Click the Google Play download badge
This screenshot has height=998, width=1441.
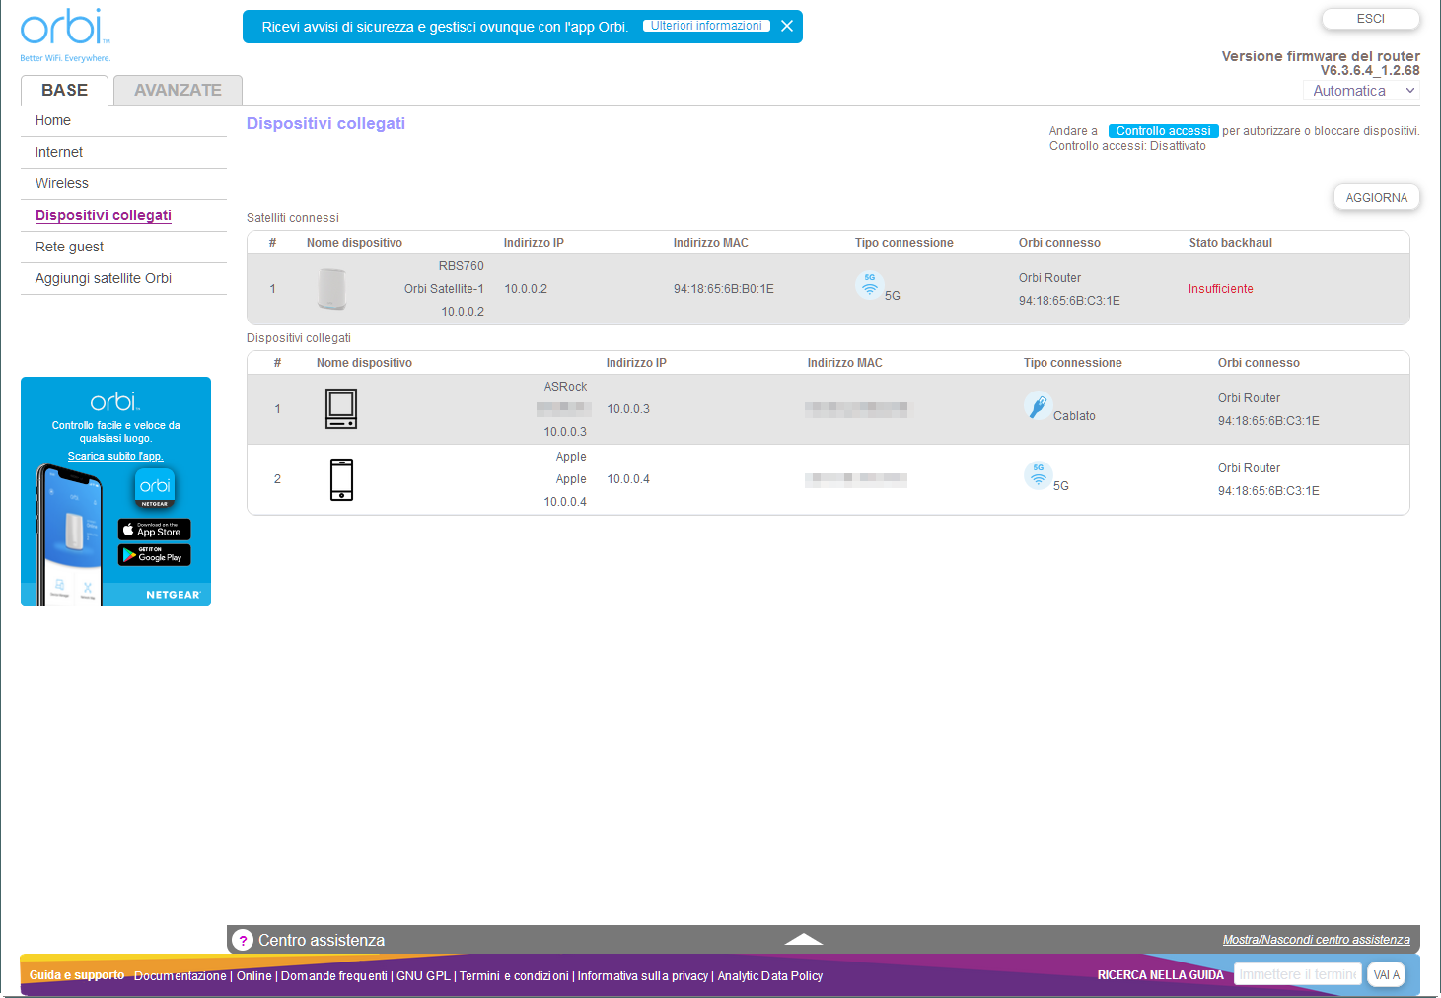154,554
